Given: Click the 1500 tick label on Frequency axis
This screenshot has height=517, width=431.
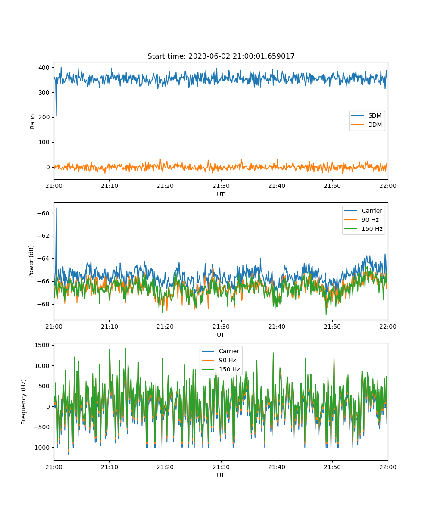Looking at the screenshot, I should click(x=43, y=345).
